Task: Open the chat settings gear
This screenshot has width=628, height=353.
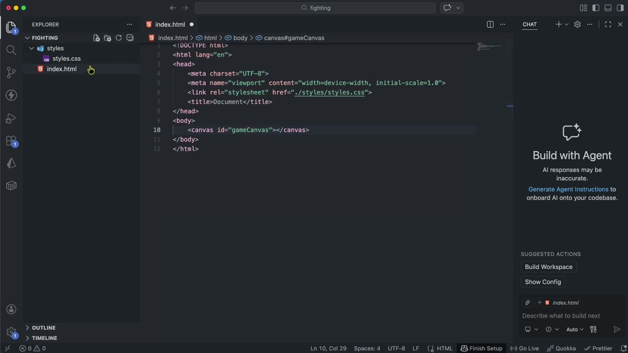Action: (577, 25)
